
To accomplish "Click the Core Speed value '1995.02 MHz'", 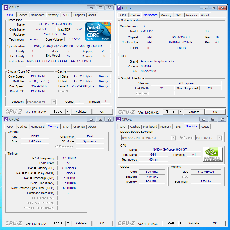I will tap(39, 76).
